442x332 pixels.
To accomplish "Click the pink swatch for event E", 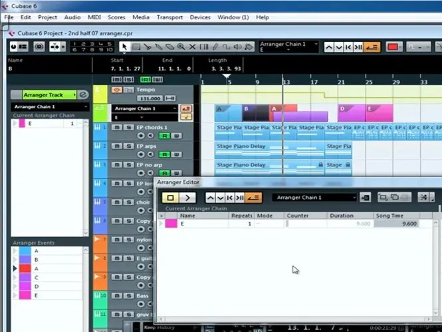I will (x=25, y=295).
